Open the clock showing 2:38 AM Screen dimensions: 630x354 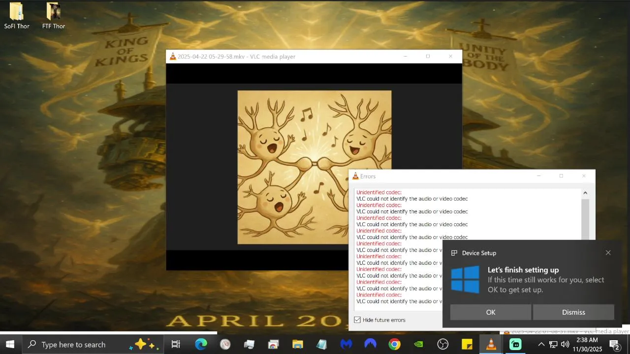[587, 345]
